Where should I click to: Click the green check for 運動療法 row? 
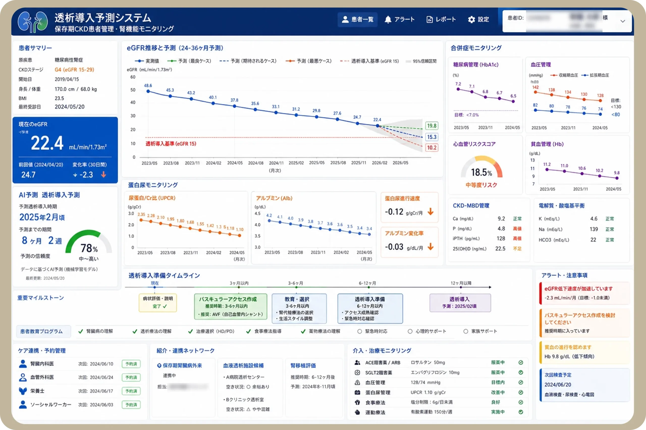click(x=521, y=412)
